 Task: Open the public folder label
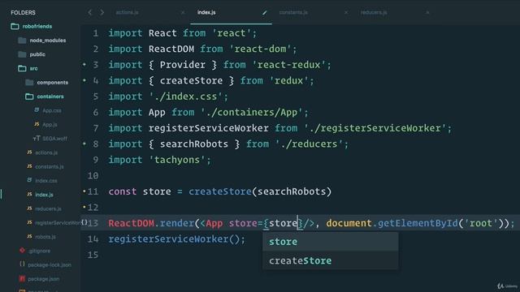pyautogui.click(x=37, y=54)
